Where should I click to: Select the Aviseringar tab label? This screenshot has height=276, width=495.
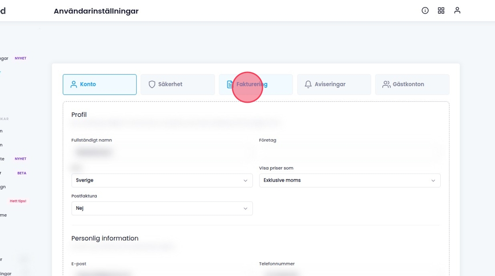(330, 84)
